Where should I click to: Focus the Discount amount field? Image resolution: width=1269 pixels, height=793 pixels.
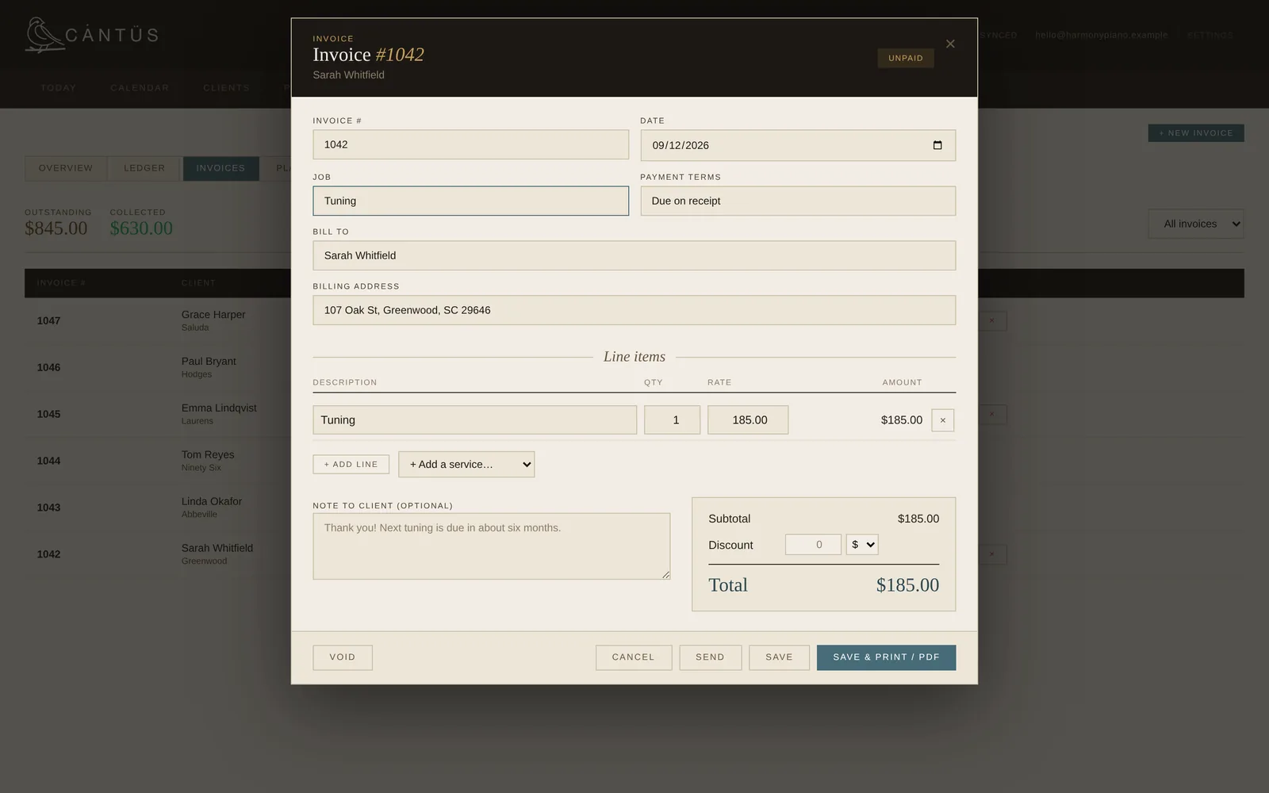coord(813,545)
